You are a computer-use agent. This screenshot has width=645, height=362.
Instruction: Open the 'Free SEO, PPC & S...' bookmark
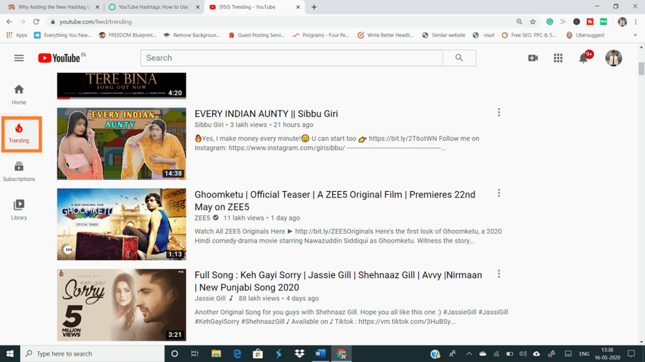tap(528, 36)
